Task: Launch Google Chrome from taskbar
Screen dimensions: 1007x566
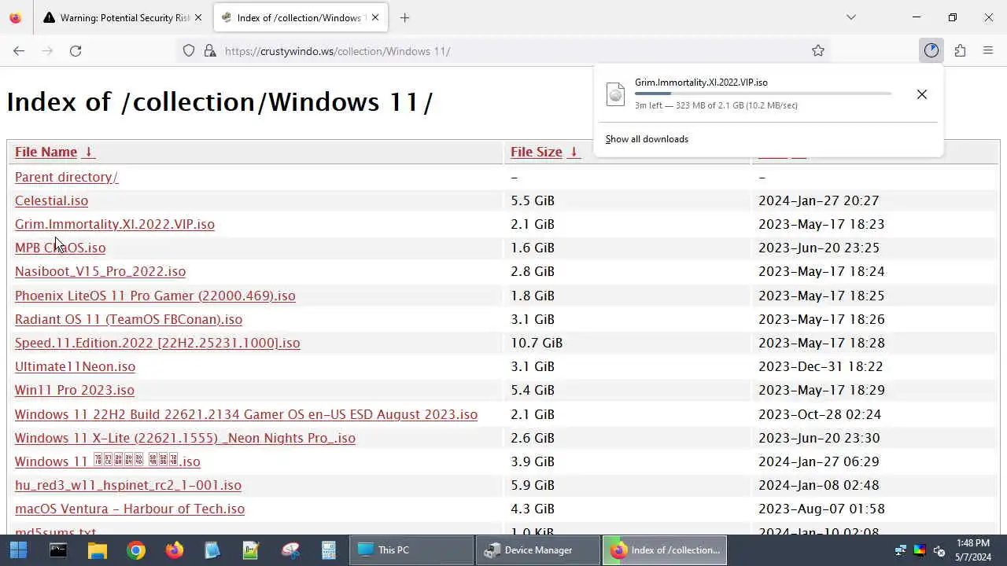Action: tap(135, 550)
